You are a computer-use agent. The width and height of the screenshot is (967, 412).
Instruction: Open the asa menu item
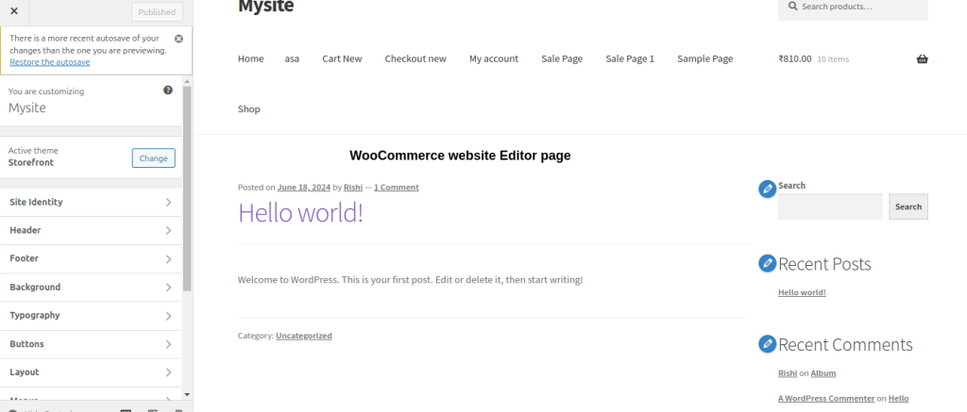pyautogui.click(x=293, y=58)
